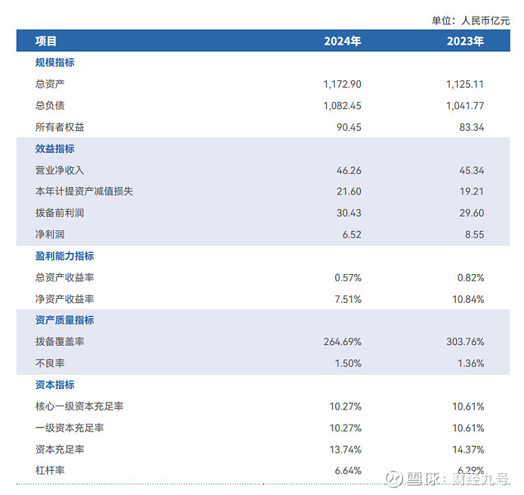The image size is (524, 495).
Task: Select the 10.84% return on equity value
Action: tap(468, 299)
